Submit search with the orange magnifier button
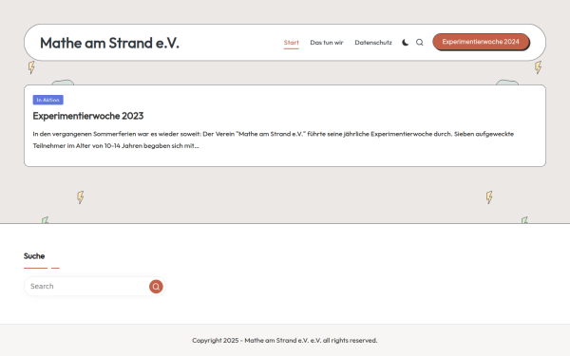The height and width of the screenshot is (356, 570). click(156, 287)
